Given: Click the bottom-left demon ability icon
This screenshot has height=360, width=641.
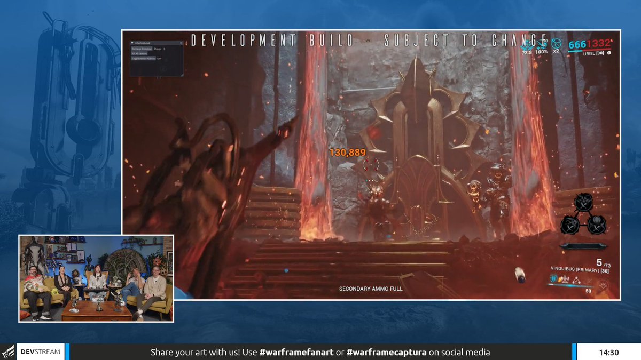Looking at the screenshot, I should click(x=570, y=225).
